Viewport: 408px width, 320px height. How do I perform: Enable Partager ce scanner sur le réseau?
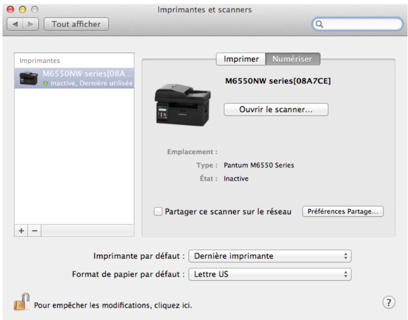158,211
